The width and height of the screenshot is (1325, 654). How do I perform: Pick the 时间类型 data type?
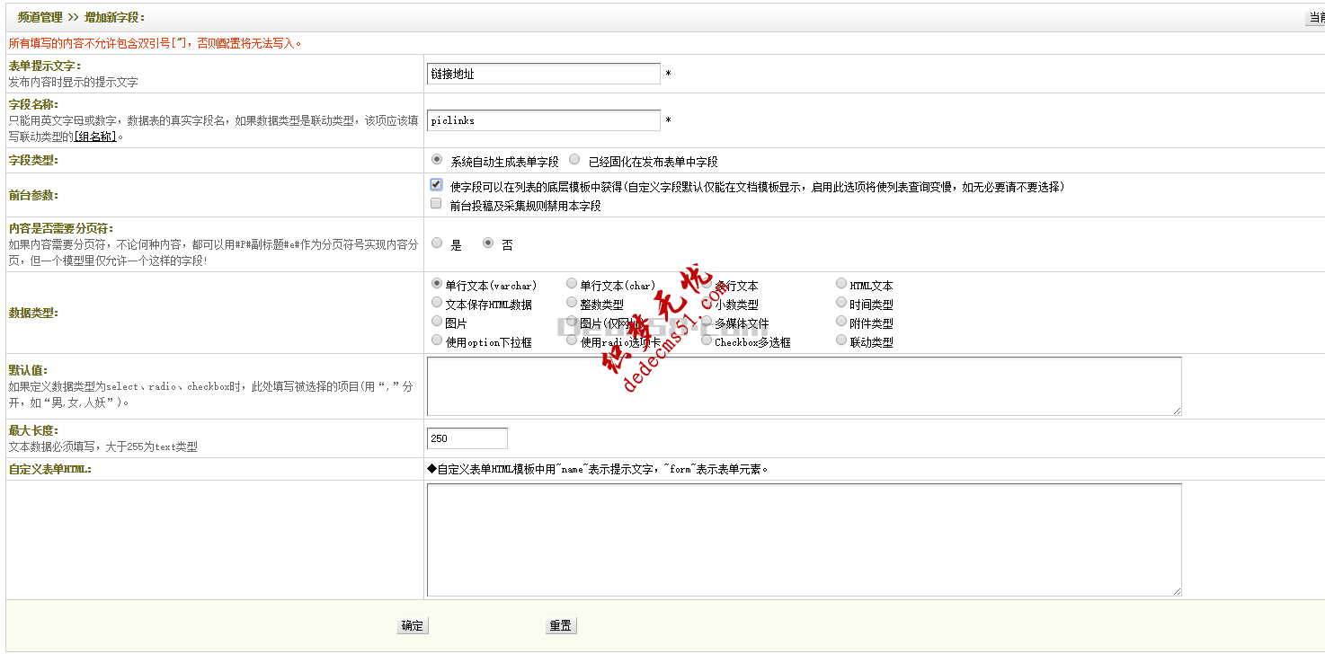(841, 302)
